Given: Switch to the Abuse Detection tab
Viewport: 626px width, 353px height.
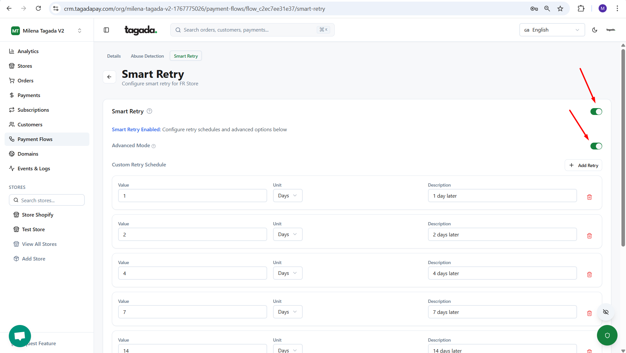Looking at the screenshot, I should 147,56.
